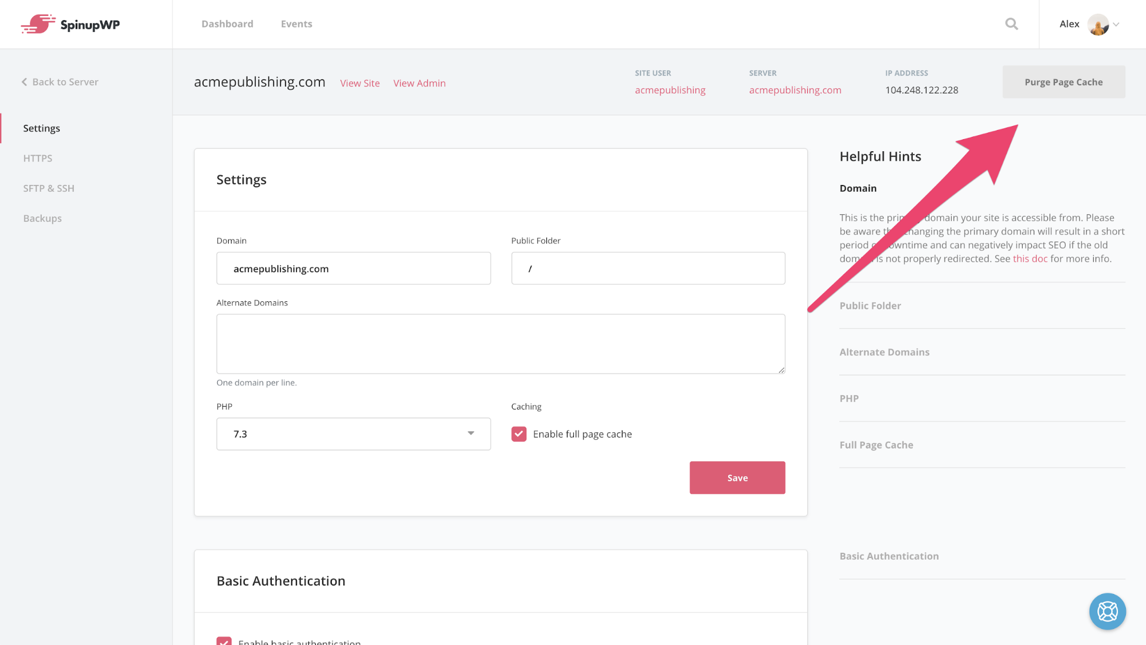1146x645 pixels.
Task: Select PHP version from the 7.3 dropdown
Action: [x=353, y=434]
